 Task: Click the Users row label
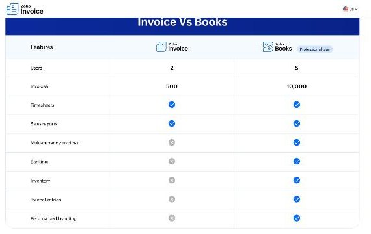tap(36, 68)
